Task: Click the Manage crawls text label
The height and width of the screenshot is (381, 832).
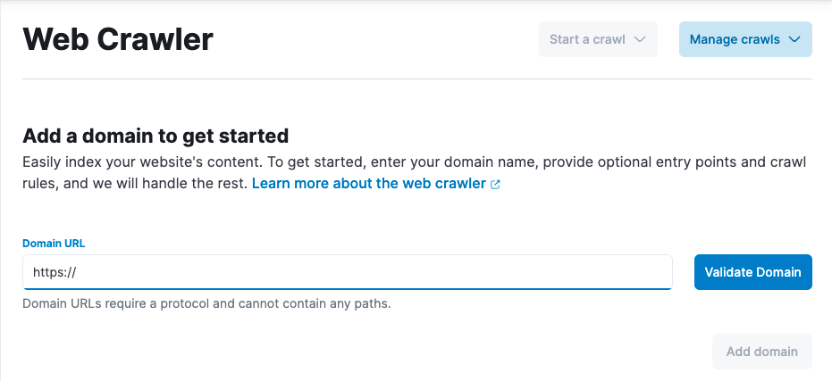Action: click(735, 39)
